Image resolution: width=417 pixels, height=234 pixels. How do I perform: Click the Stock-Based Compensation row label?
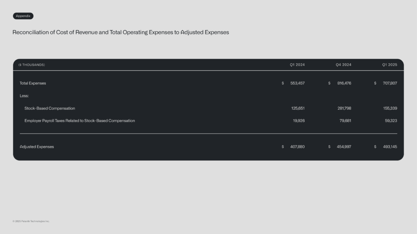50,108
